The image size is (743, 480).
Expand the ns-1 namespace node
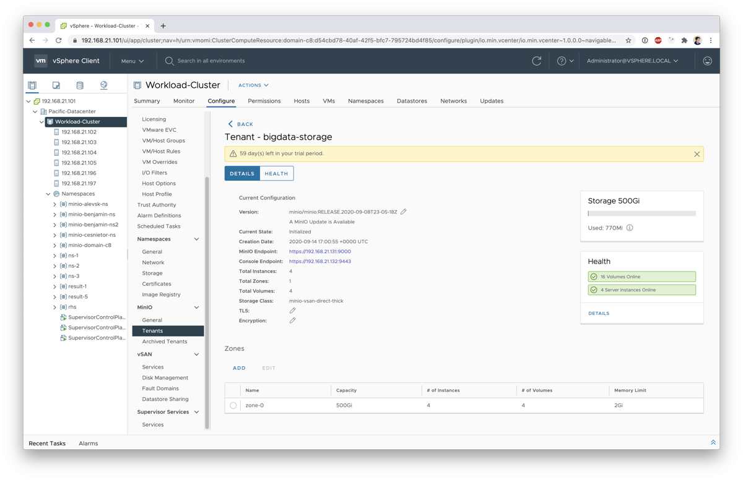[x=54, y=255]
